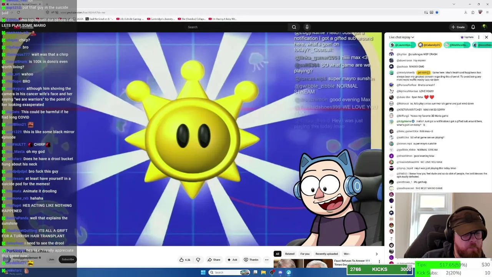Viewport: 492px width, 277px height.
Task: Share the video
Action: (x=214, y=260)
